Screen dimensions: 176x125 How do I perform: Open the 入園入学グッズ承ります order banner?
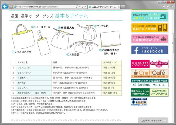150,16
